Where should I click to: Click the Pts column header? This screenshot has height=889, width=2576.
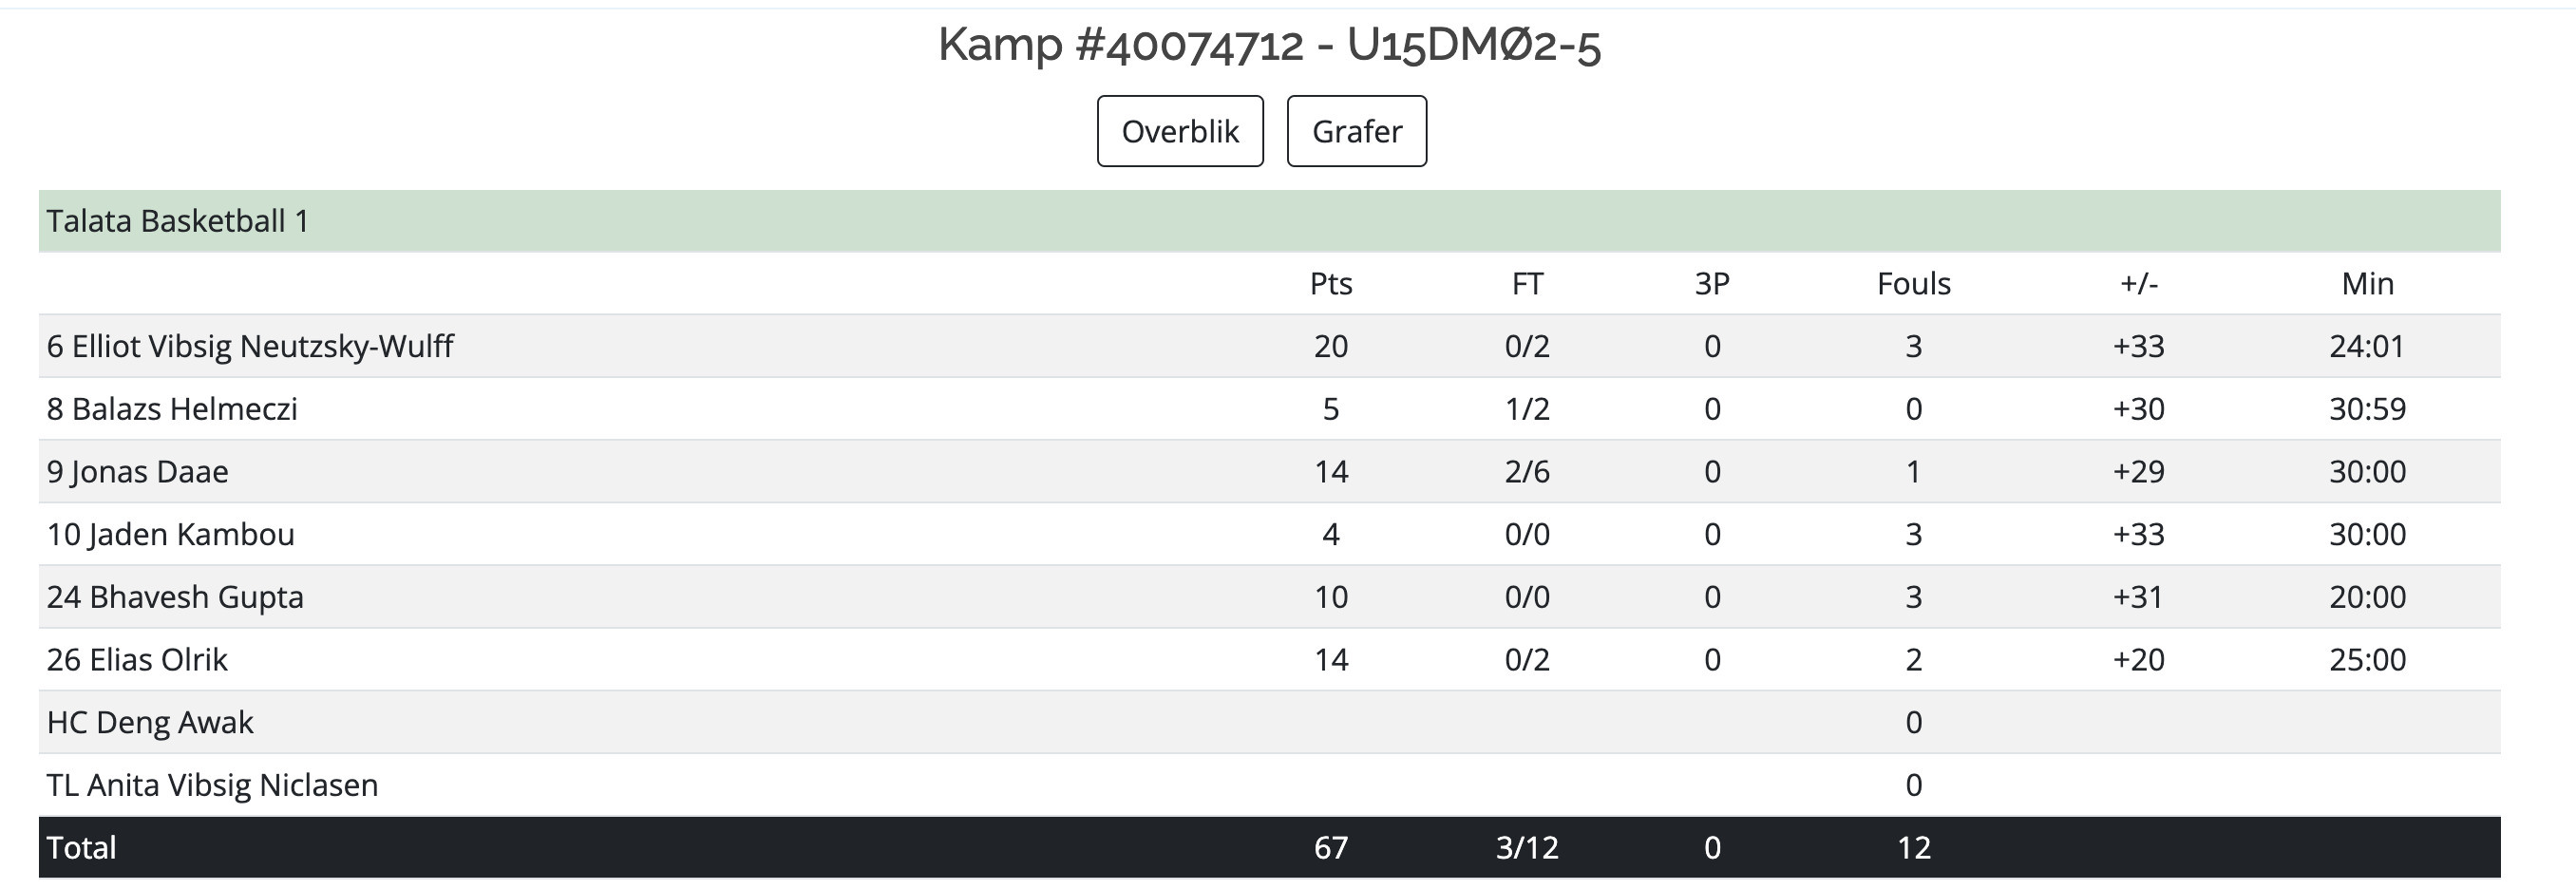(1331, 284)
